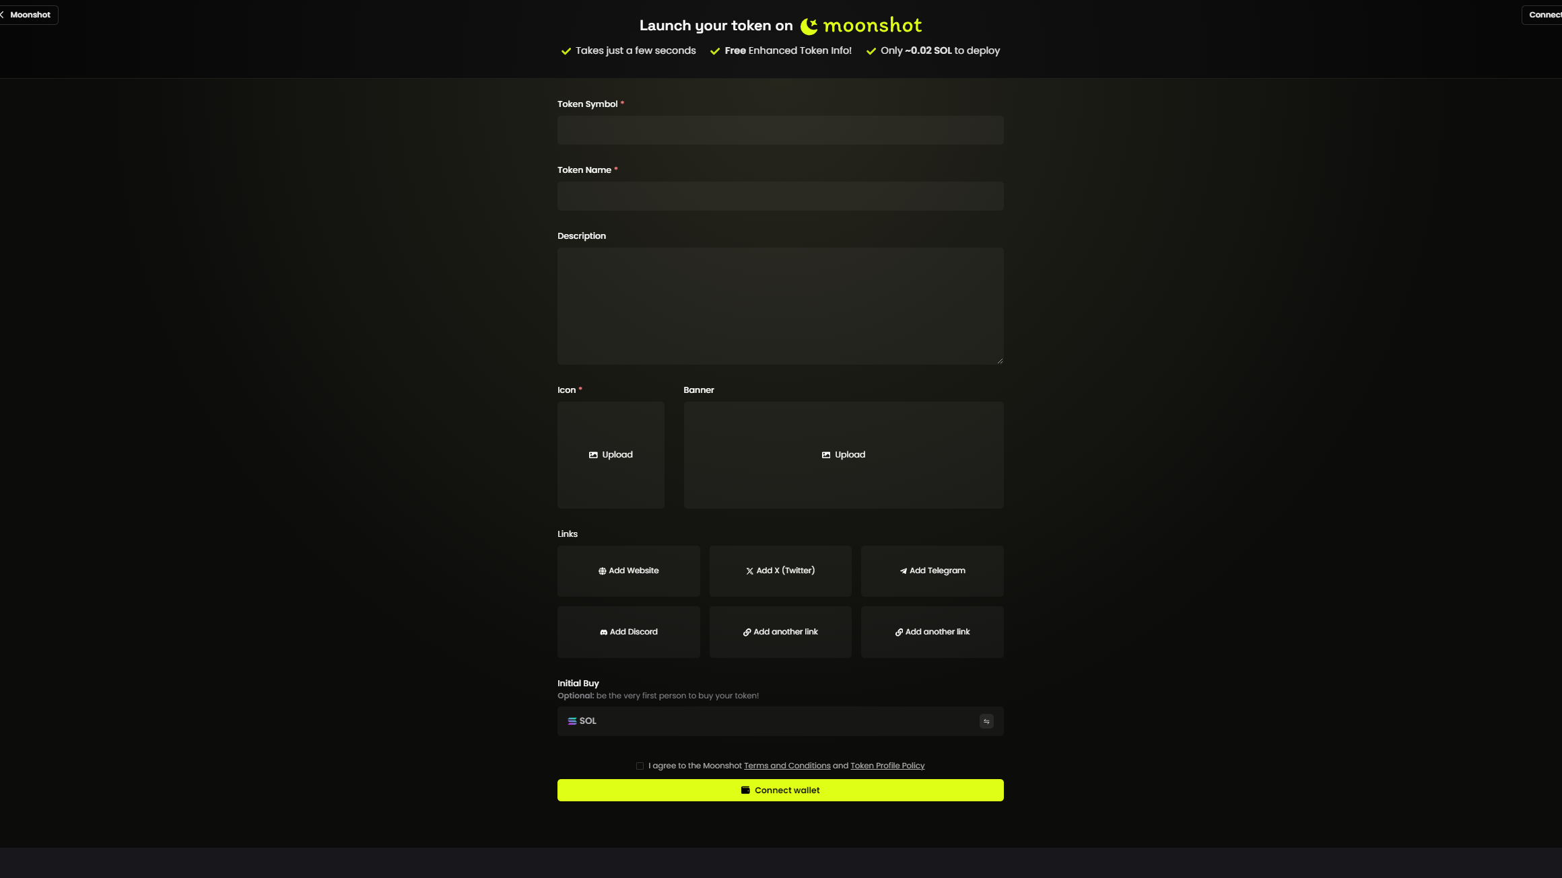Click Add X (Twitter) button
Image resolution: width=1562 pixels, height=878 pixels.
click(x=780, y=571)
